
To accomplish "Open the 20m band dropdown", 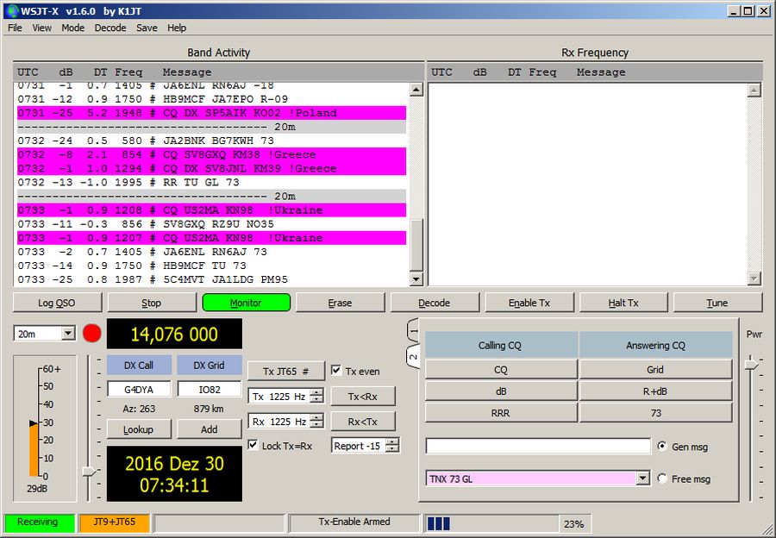I will 68,334.
